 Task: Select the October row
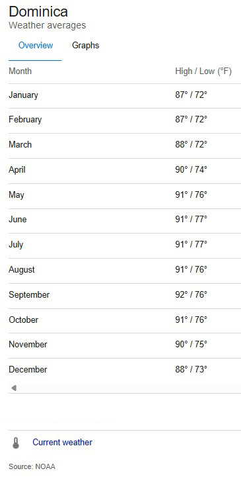point(125,320)
